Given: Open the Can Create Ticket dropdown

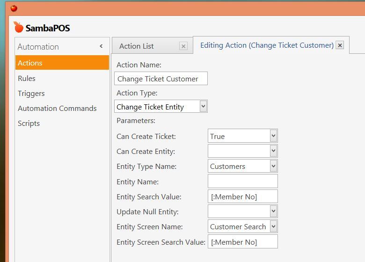Looking at the screenshot, I should pos(274,136).
